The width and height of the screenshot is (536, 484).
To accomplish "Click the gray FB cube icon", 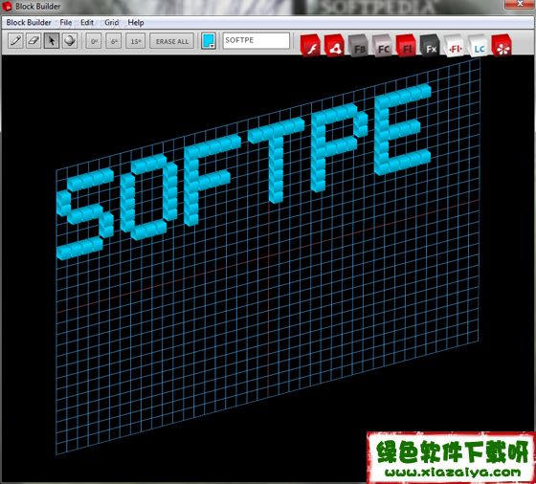I will (x=358, y=46).
